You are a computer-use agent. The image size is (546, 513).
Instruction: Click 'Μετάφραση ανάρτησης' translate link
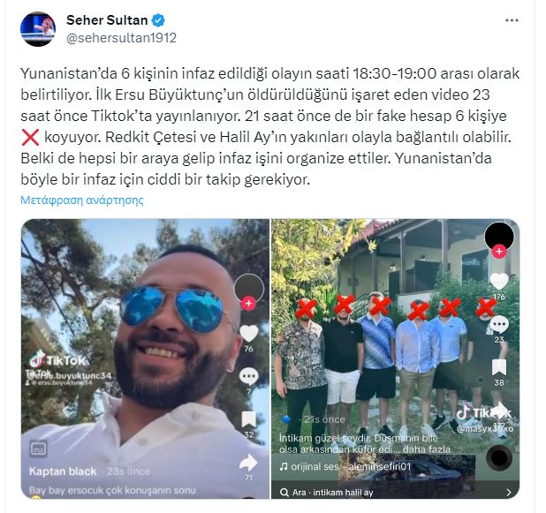[x=82, y=200]
